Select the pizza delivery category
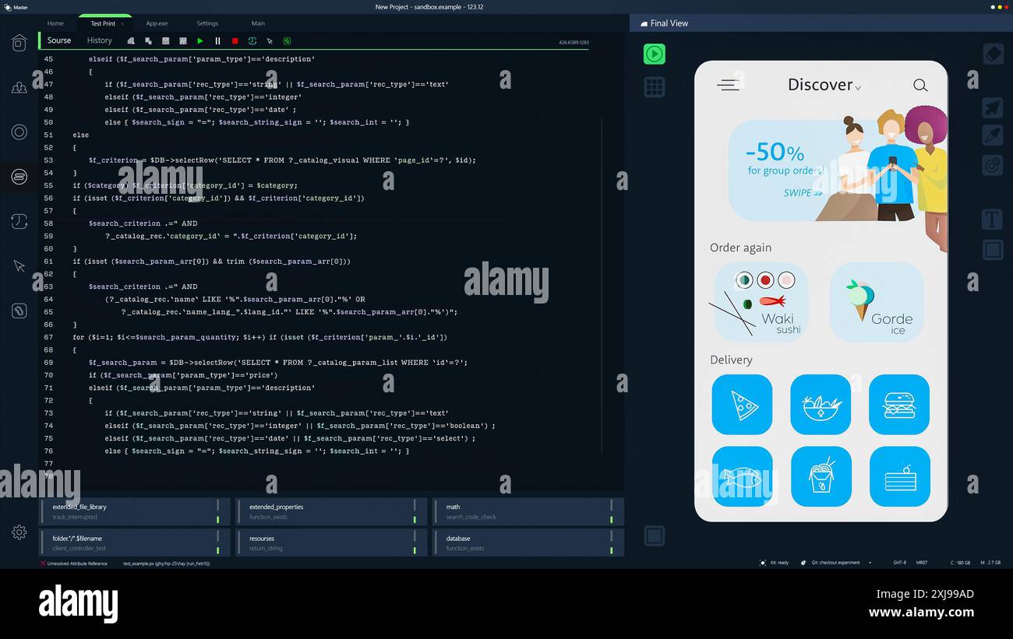Viewport: 1013px width, 639px height. [x=742, y=405]
